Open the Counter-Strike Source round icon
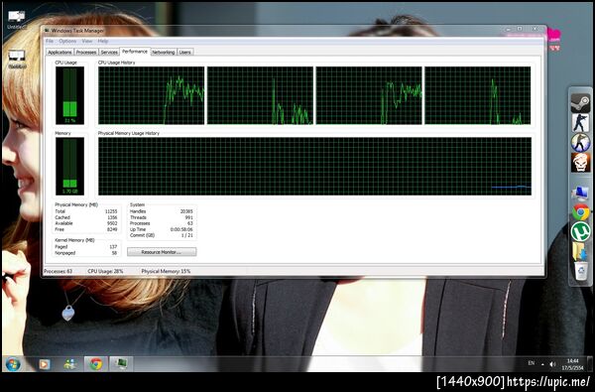 click(580, 143)
